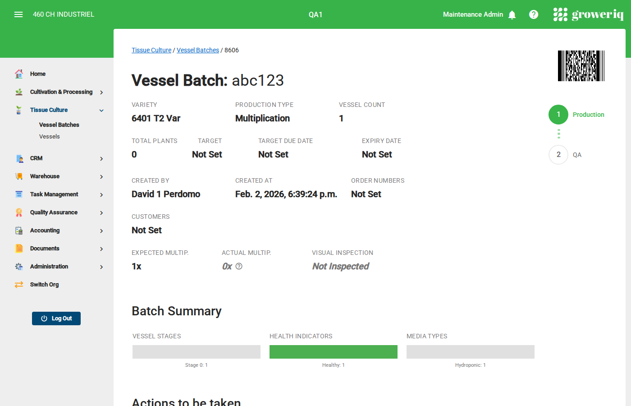Click the Healthy indicator green bar
The width and height of the screenshot is (631, 406).
point(334,351)
